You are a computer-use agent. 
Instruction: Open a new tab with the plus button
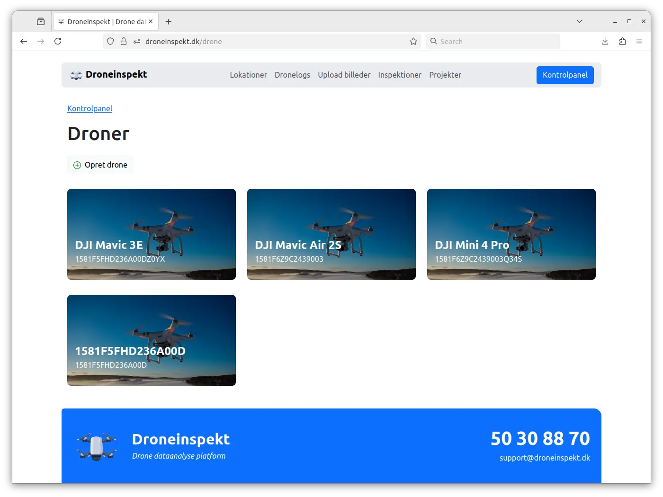pos(169,22)
